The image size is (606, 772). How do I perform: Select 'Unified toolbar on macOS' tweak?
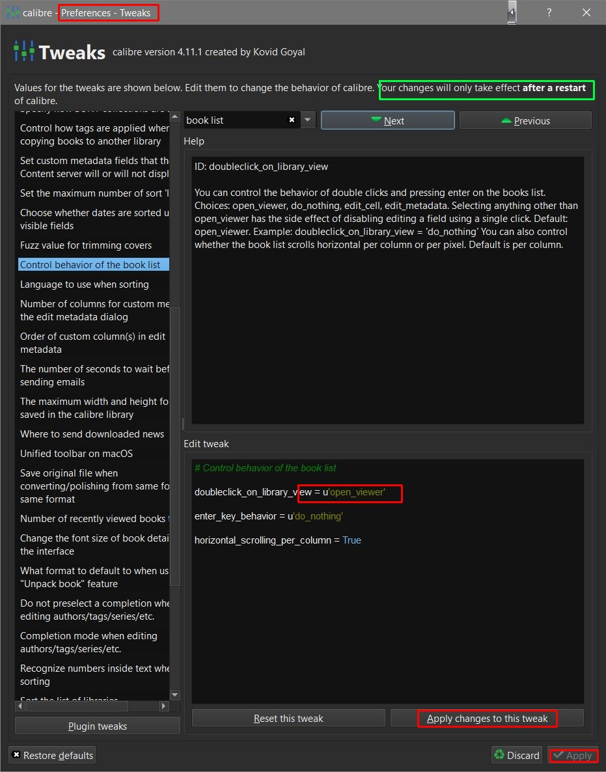pos(94,454)
